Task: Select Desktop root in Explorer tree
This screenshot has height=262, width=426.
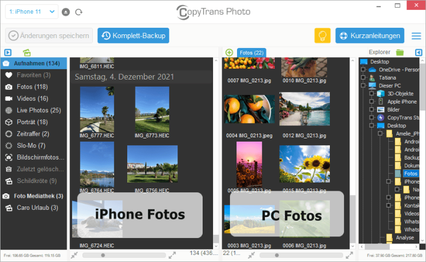Action: click(380, 62)
